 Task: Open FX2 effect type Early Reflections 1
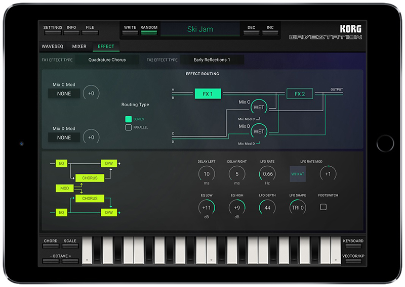[212, 60]
